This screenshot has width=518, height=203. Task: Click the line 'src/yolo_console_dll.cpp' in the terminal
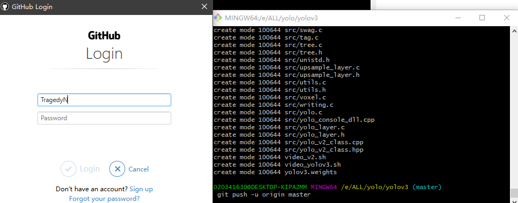[x=294, y=120]
